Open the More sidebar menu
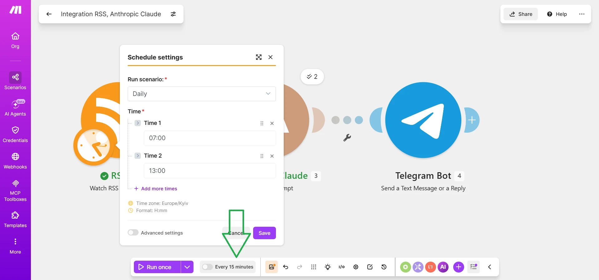This screenshot has height=280, width=599. click(x=15, y=246)
